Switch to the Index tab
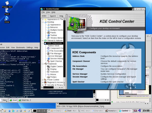This screenshot has width=152, height=113. [x=44, y=16]
